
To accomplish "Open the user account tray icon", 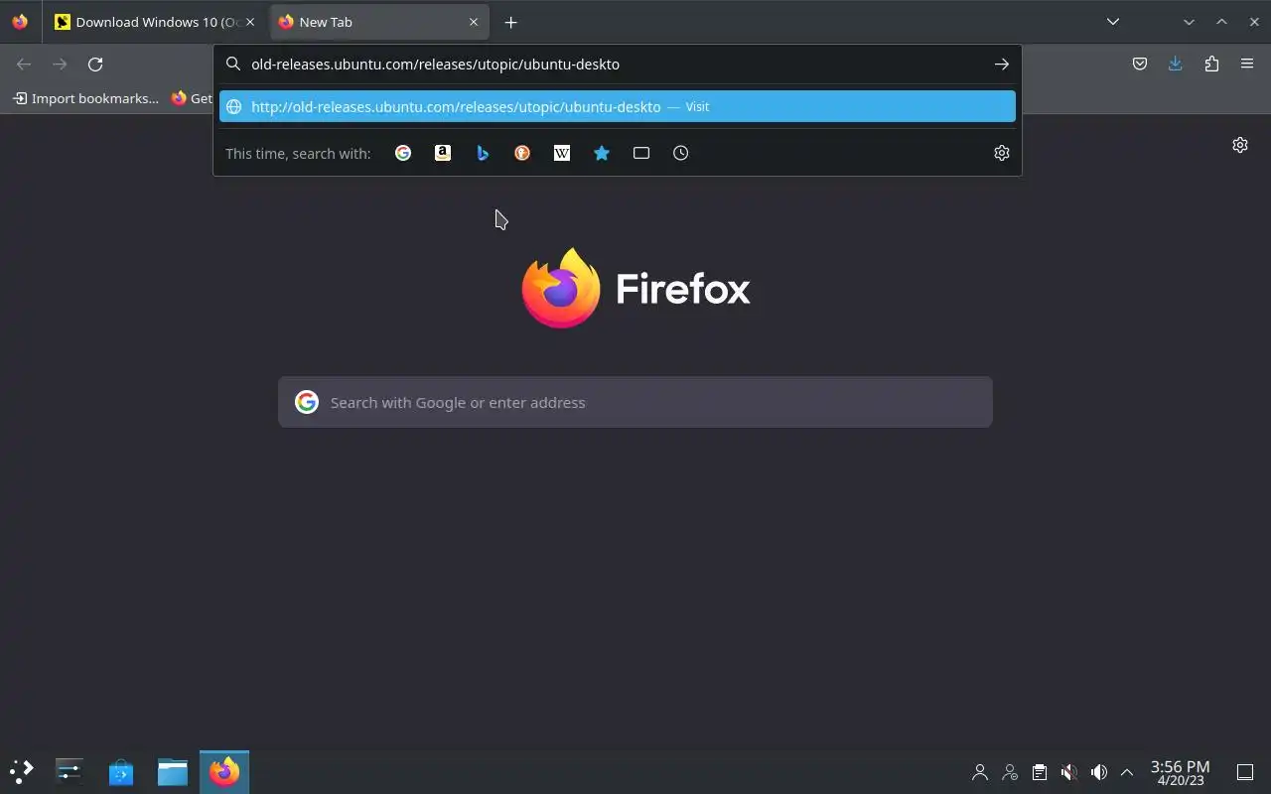I will (x=980, y=772).
